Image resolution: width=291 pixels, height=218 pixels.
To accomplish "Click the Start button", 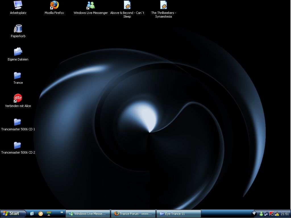I will [x=13, y=214].
